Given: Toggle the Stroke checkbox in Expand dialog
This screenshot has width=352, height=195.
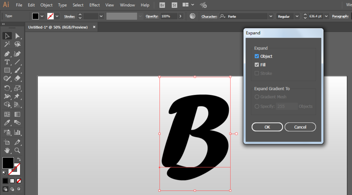Looking at the screenshot, I should (x=257, y=73).
